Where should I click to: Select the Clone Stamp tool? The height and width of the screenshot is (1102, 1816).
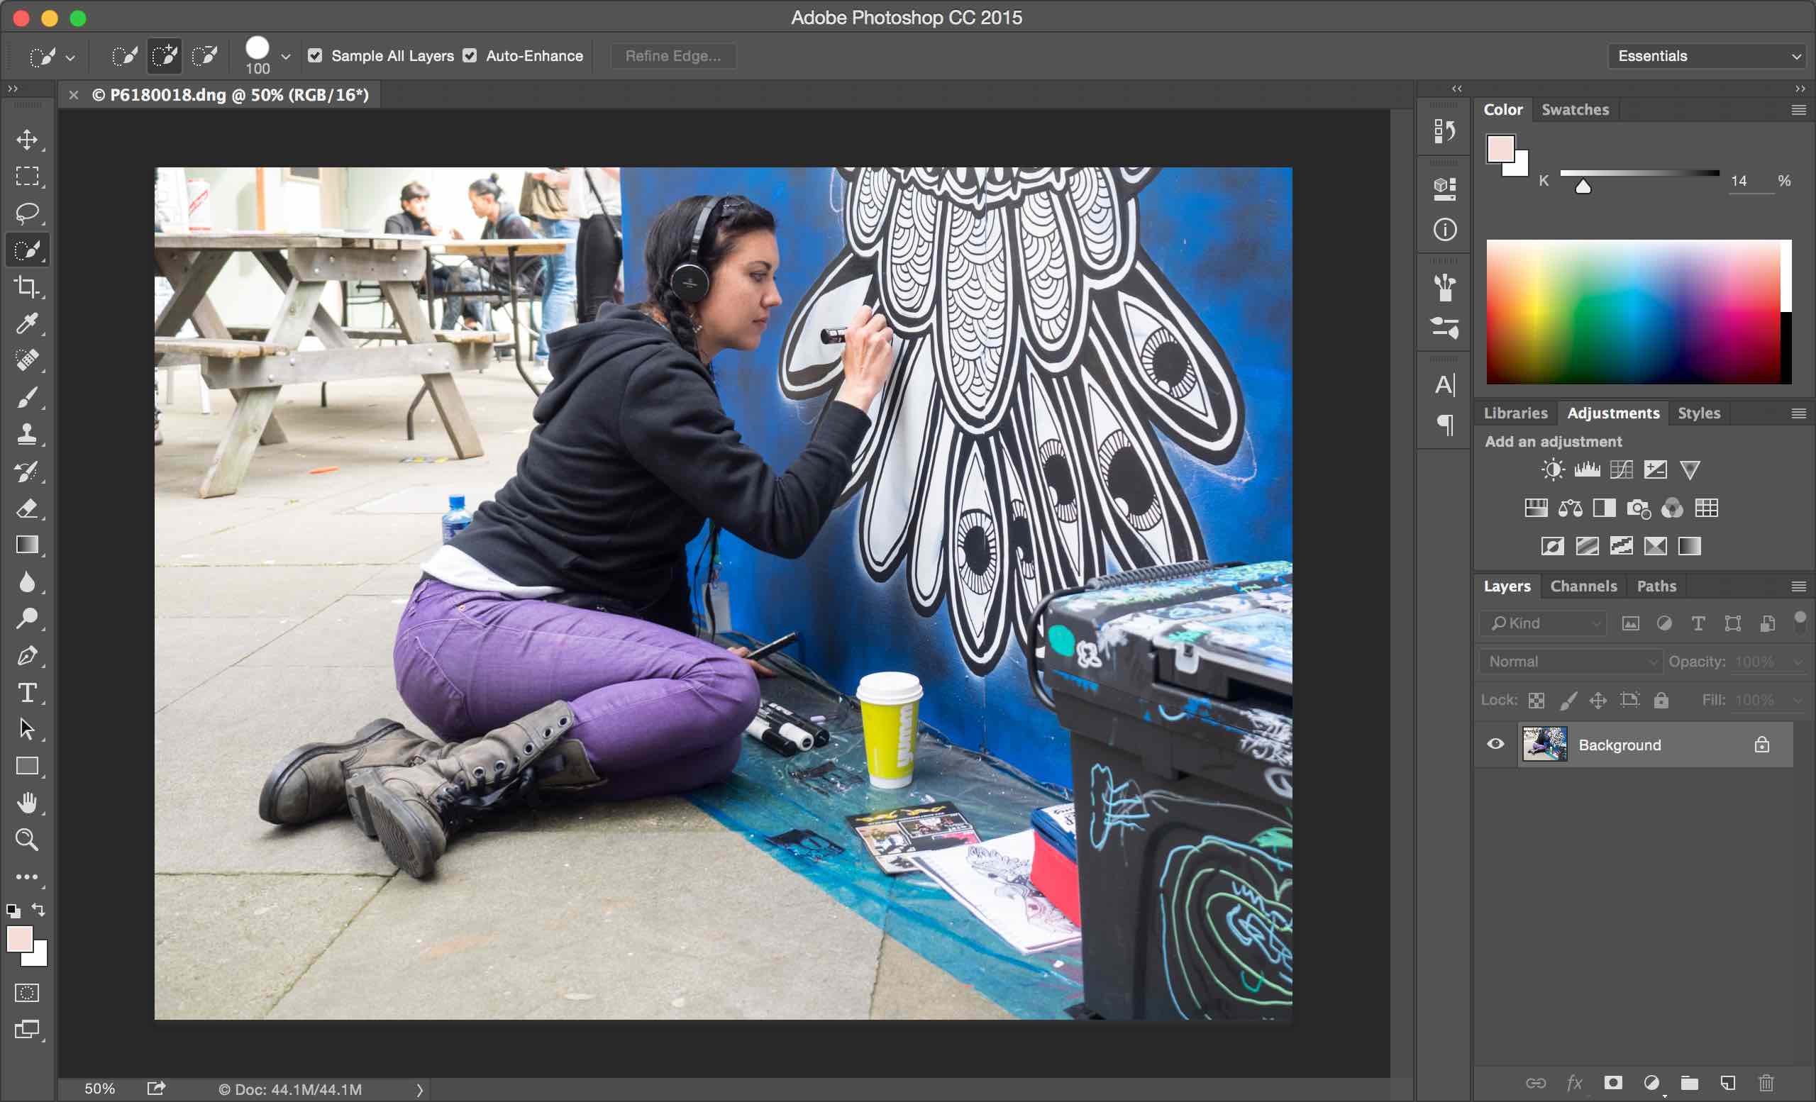tap(27, 435)
